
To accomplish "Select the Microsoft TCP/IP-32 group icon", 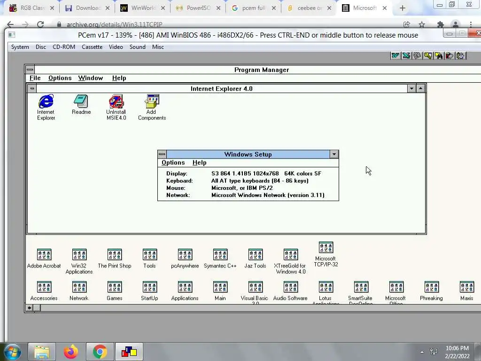I will 326,247.
